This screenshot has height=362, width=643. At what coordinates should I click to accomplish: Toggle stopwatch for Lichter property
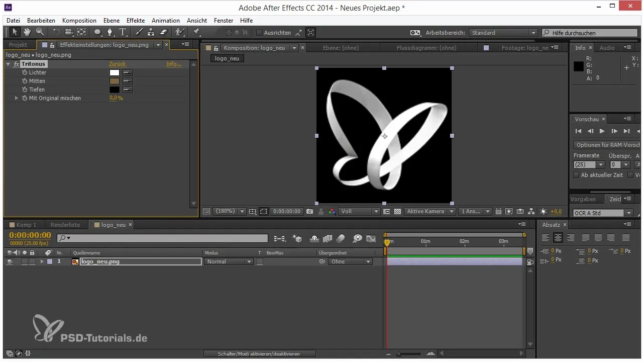pos(24,72)
